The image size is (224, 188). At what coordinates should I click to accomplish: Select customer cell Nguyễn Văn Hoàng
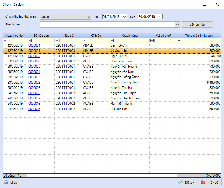click(x=129, y=67)
